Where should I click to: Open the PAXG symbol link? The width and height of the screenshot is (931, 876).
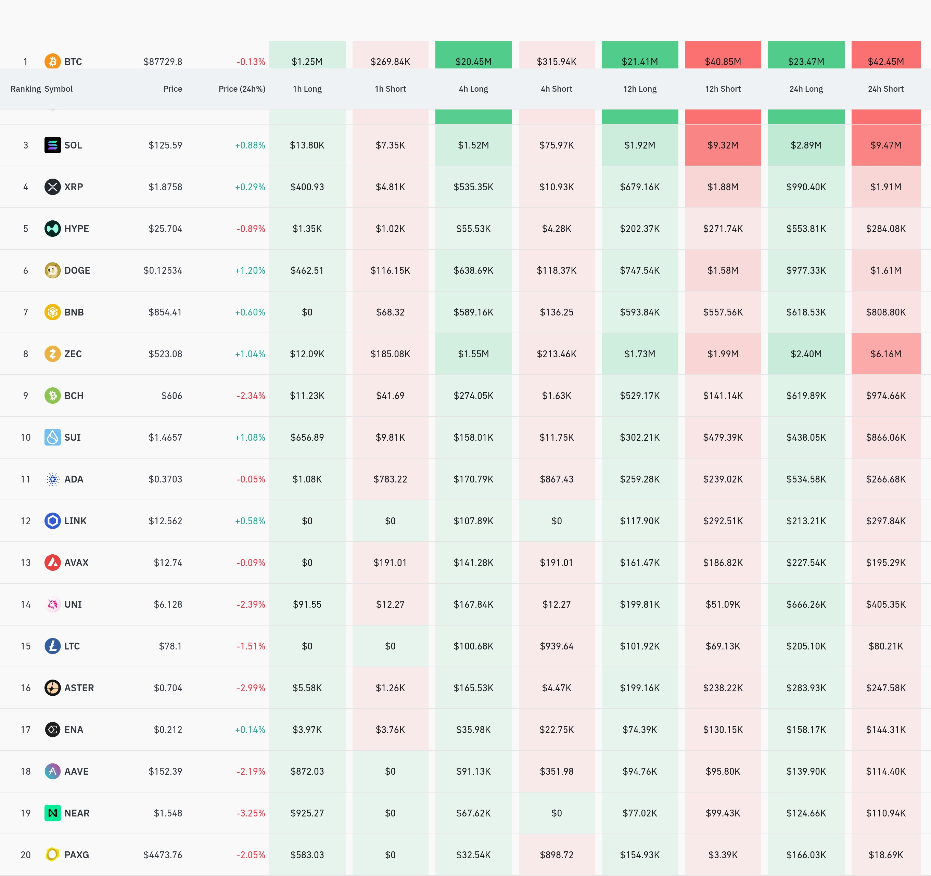point(76,854)
